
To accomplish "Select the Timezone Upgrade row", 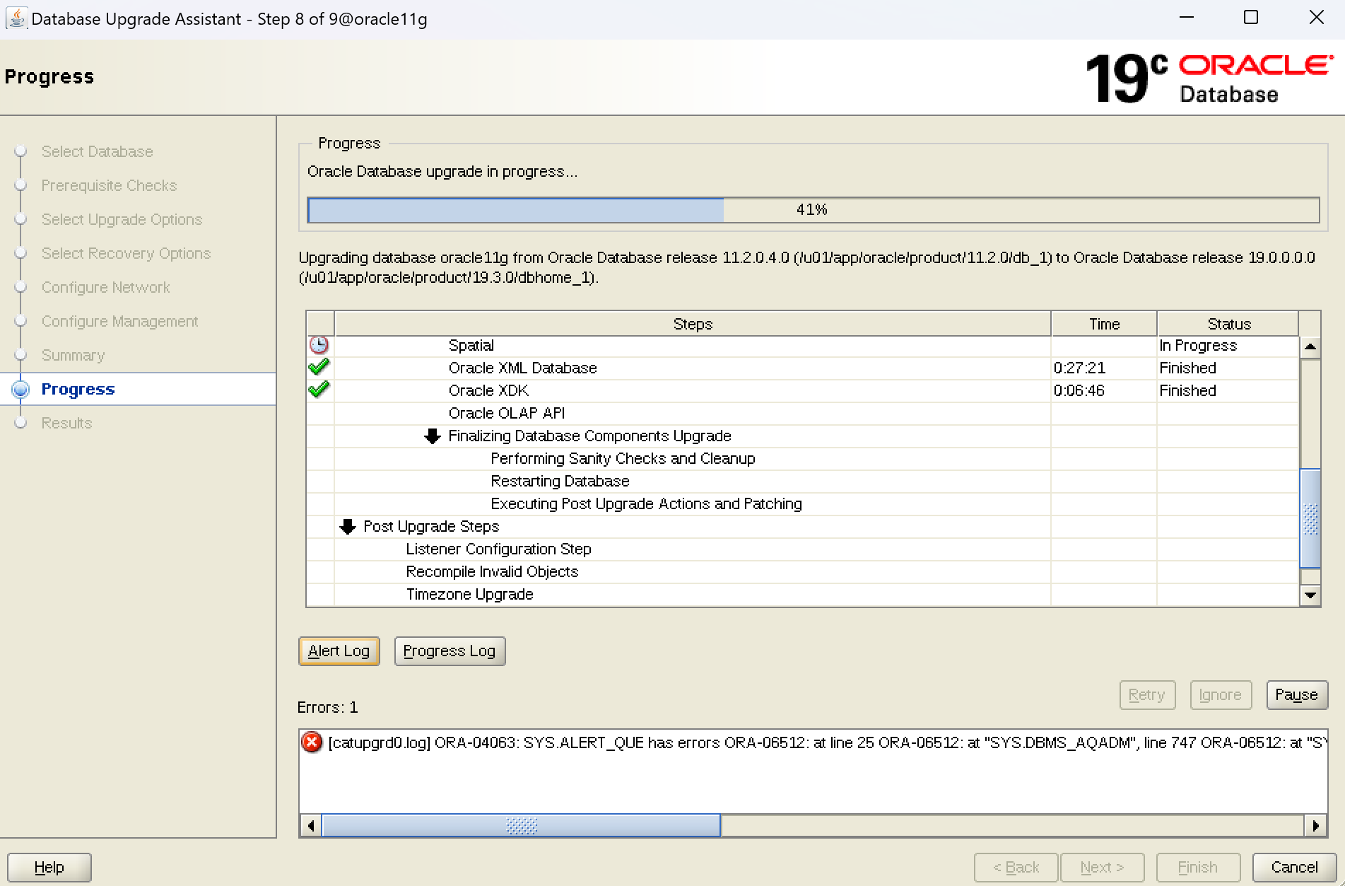I will [x=803, y=595].
